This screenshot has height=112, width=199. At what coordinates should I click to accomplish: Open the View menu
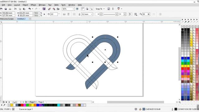[x=10, y=5]
